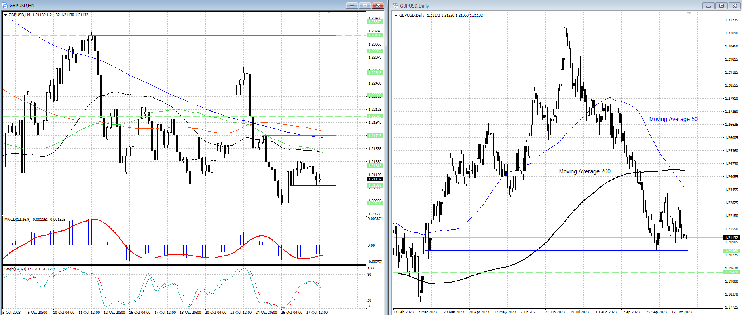Screen dimensions: 742x315
Task: Close the GBPUSD,Daily chart window
Action: [x=734, y=6]
